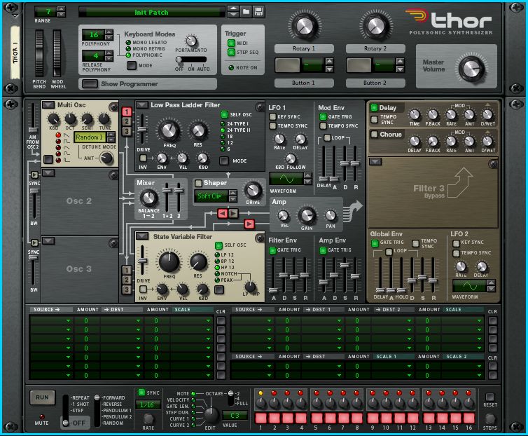The height and width of the screenshot is (436, 528).
Task: Click the Filter 3 bypass arrow graphic
Action: point(460,183)
